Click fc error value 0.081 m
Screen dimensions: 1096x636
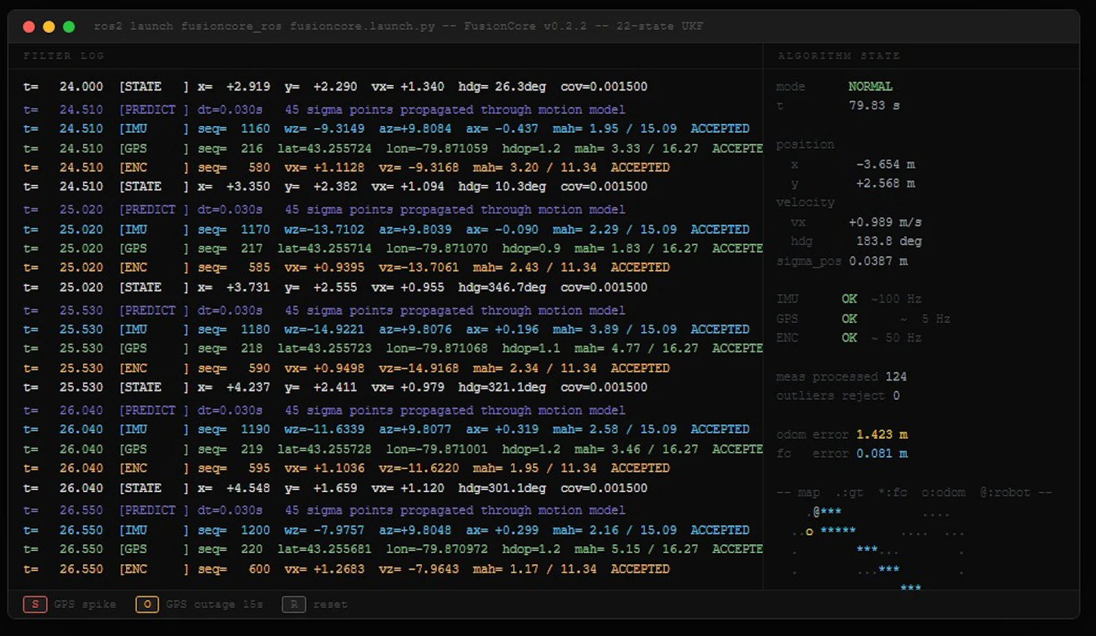point(882,455)
